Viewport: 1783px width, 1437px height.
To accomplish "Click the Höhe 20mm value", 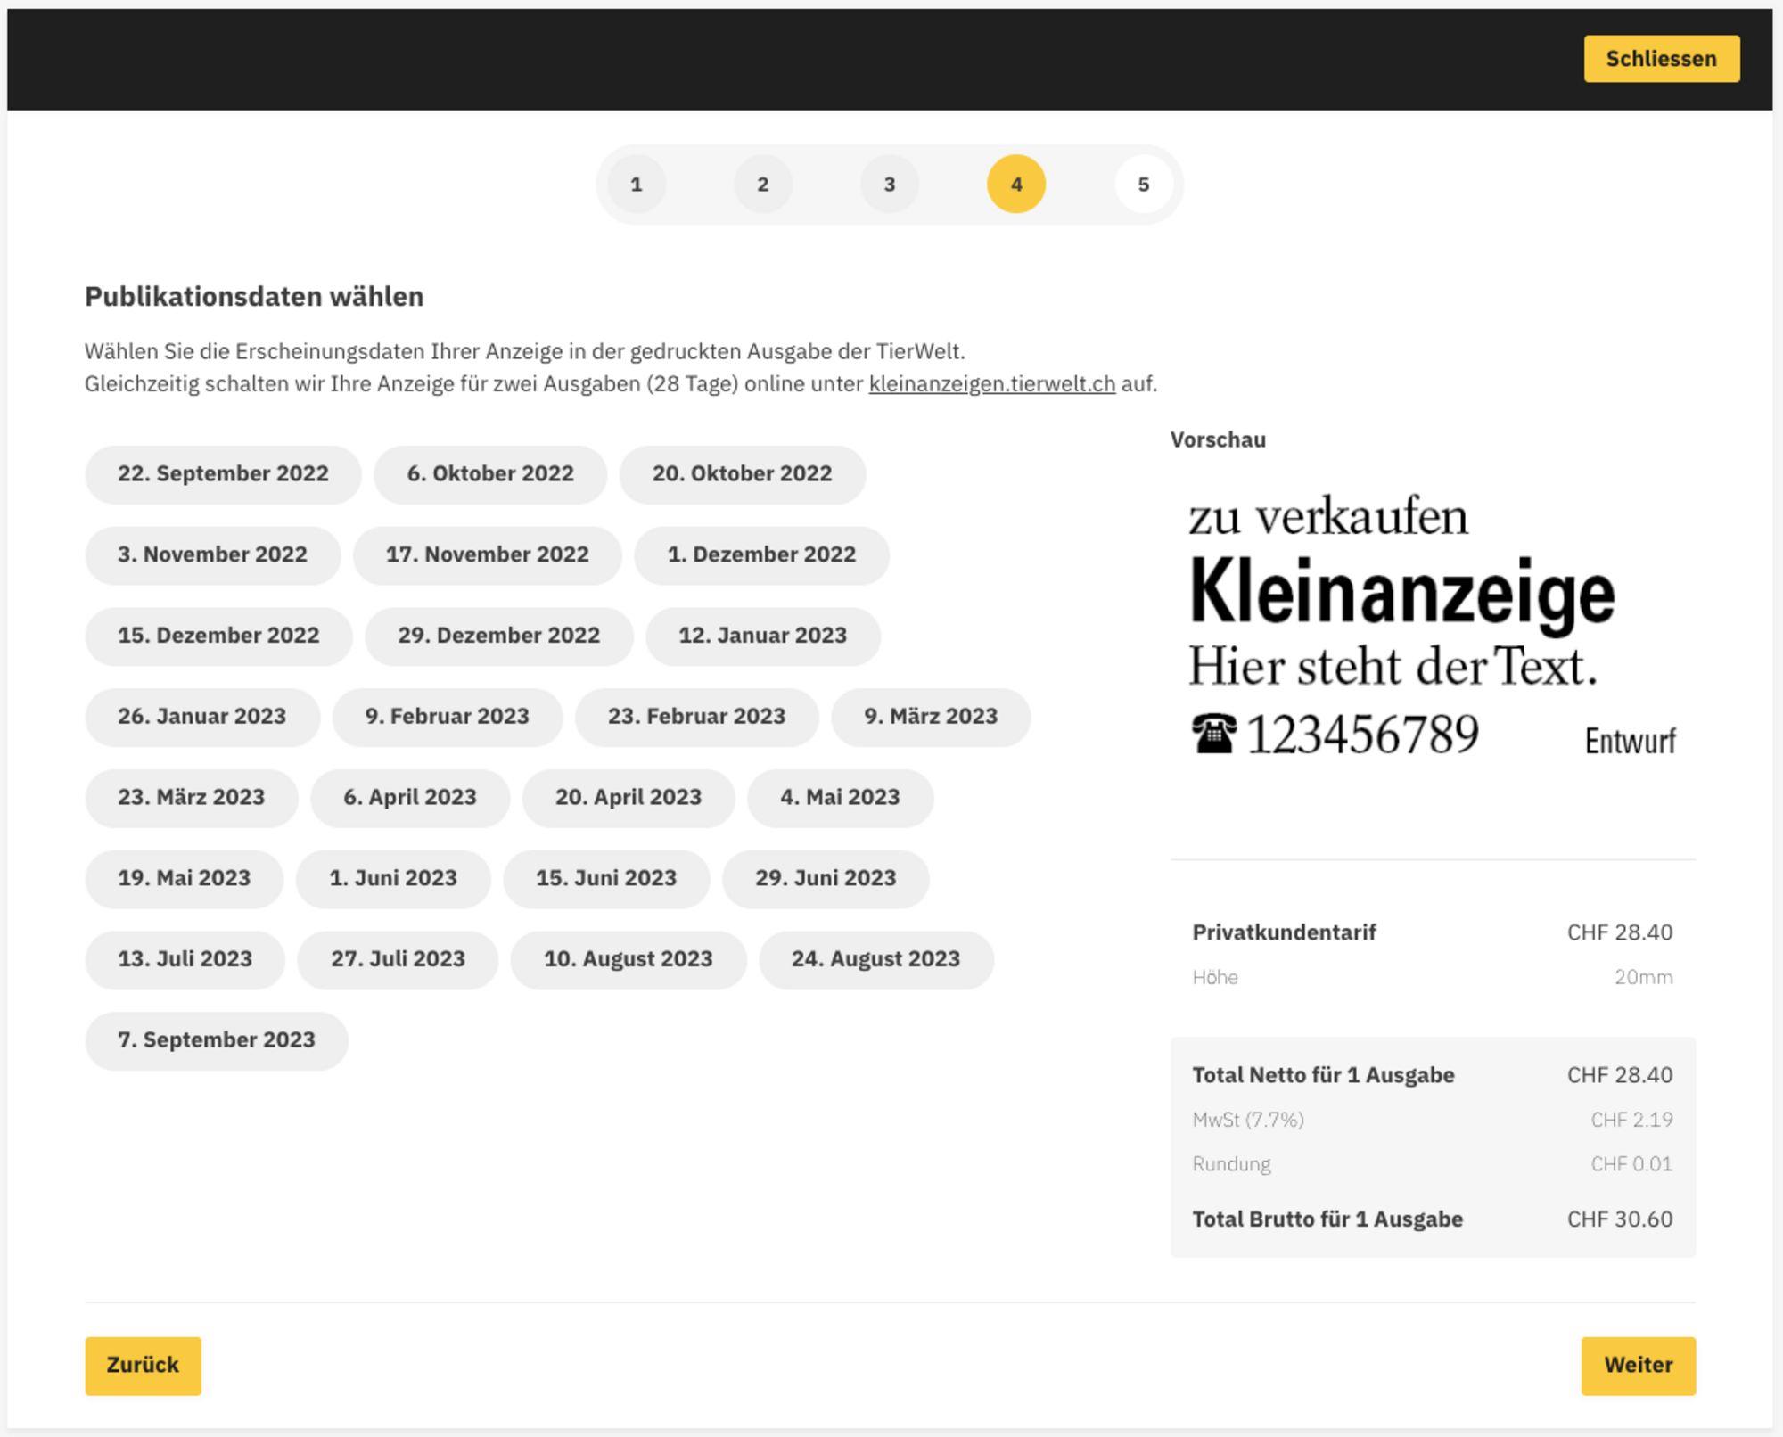I will coord(1644,978).
